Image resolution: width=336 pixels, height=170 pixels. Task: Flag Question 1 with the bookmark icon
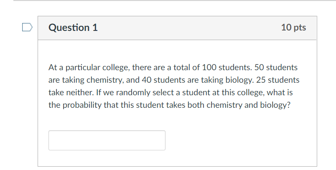tap(26, 28)
